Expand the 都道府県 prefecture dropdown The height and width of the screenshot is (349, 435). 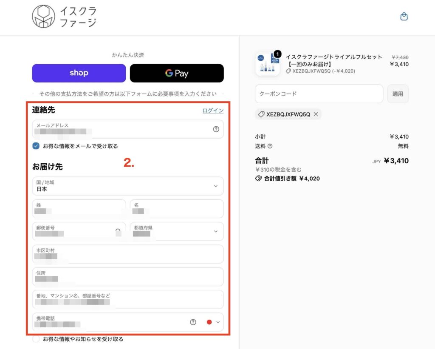click(177, 231)
